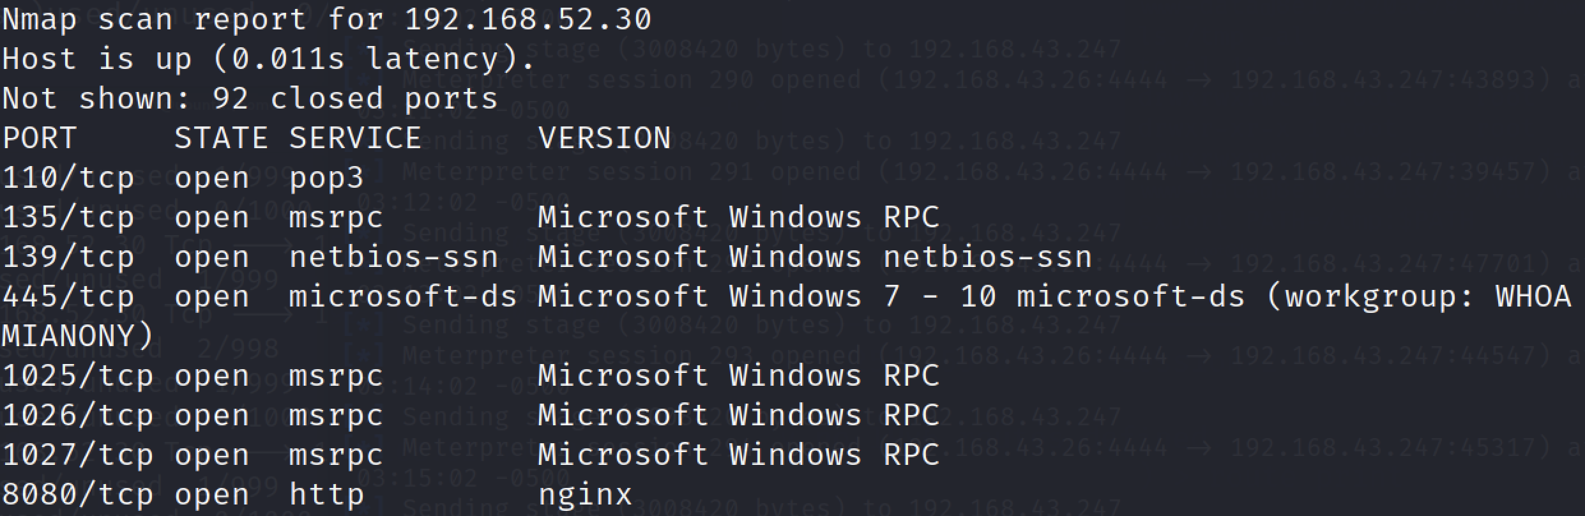Click the 1025/tcp port entry
The width and height of the screenshot is (1585, 516).
point(77,376)
